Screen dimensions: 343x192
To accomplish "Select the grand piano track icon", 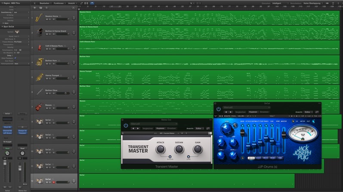I will (39, 33).
